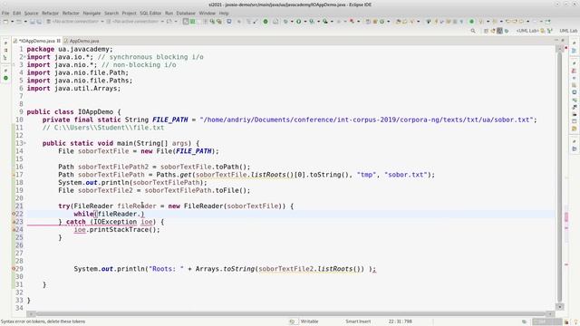The height and width of the screenshot is (326, 580).
Task: Open the Search menu
Action: click(x=111, y=13)
